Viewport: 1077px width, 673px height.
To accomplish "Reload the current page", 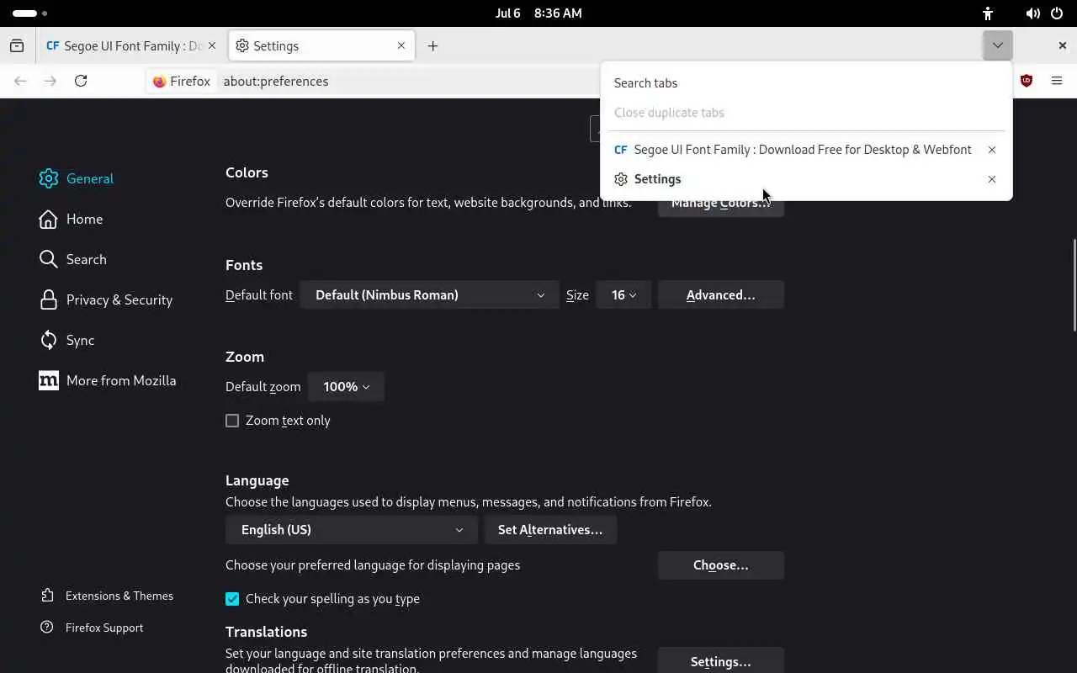I will click(81, 81).
